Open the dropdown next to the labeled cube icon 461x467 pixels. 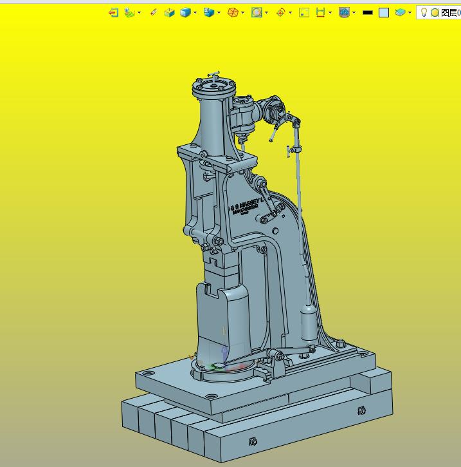coord(219,13)
